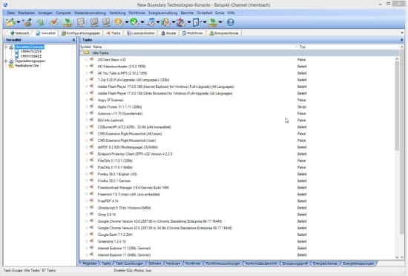Switch to the Hardware bottom tab
Image resolution: width=408 pixels, height=276 pixels.
pyautogui.click(x=173, y=263)
